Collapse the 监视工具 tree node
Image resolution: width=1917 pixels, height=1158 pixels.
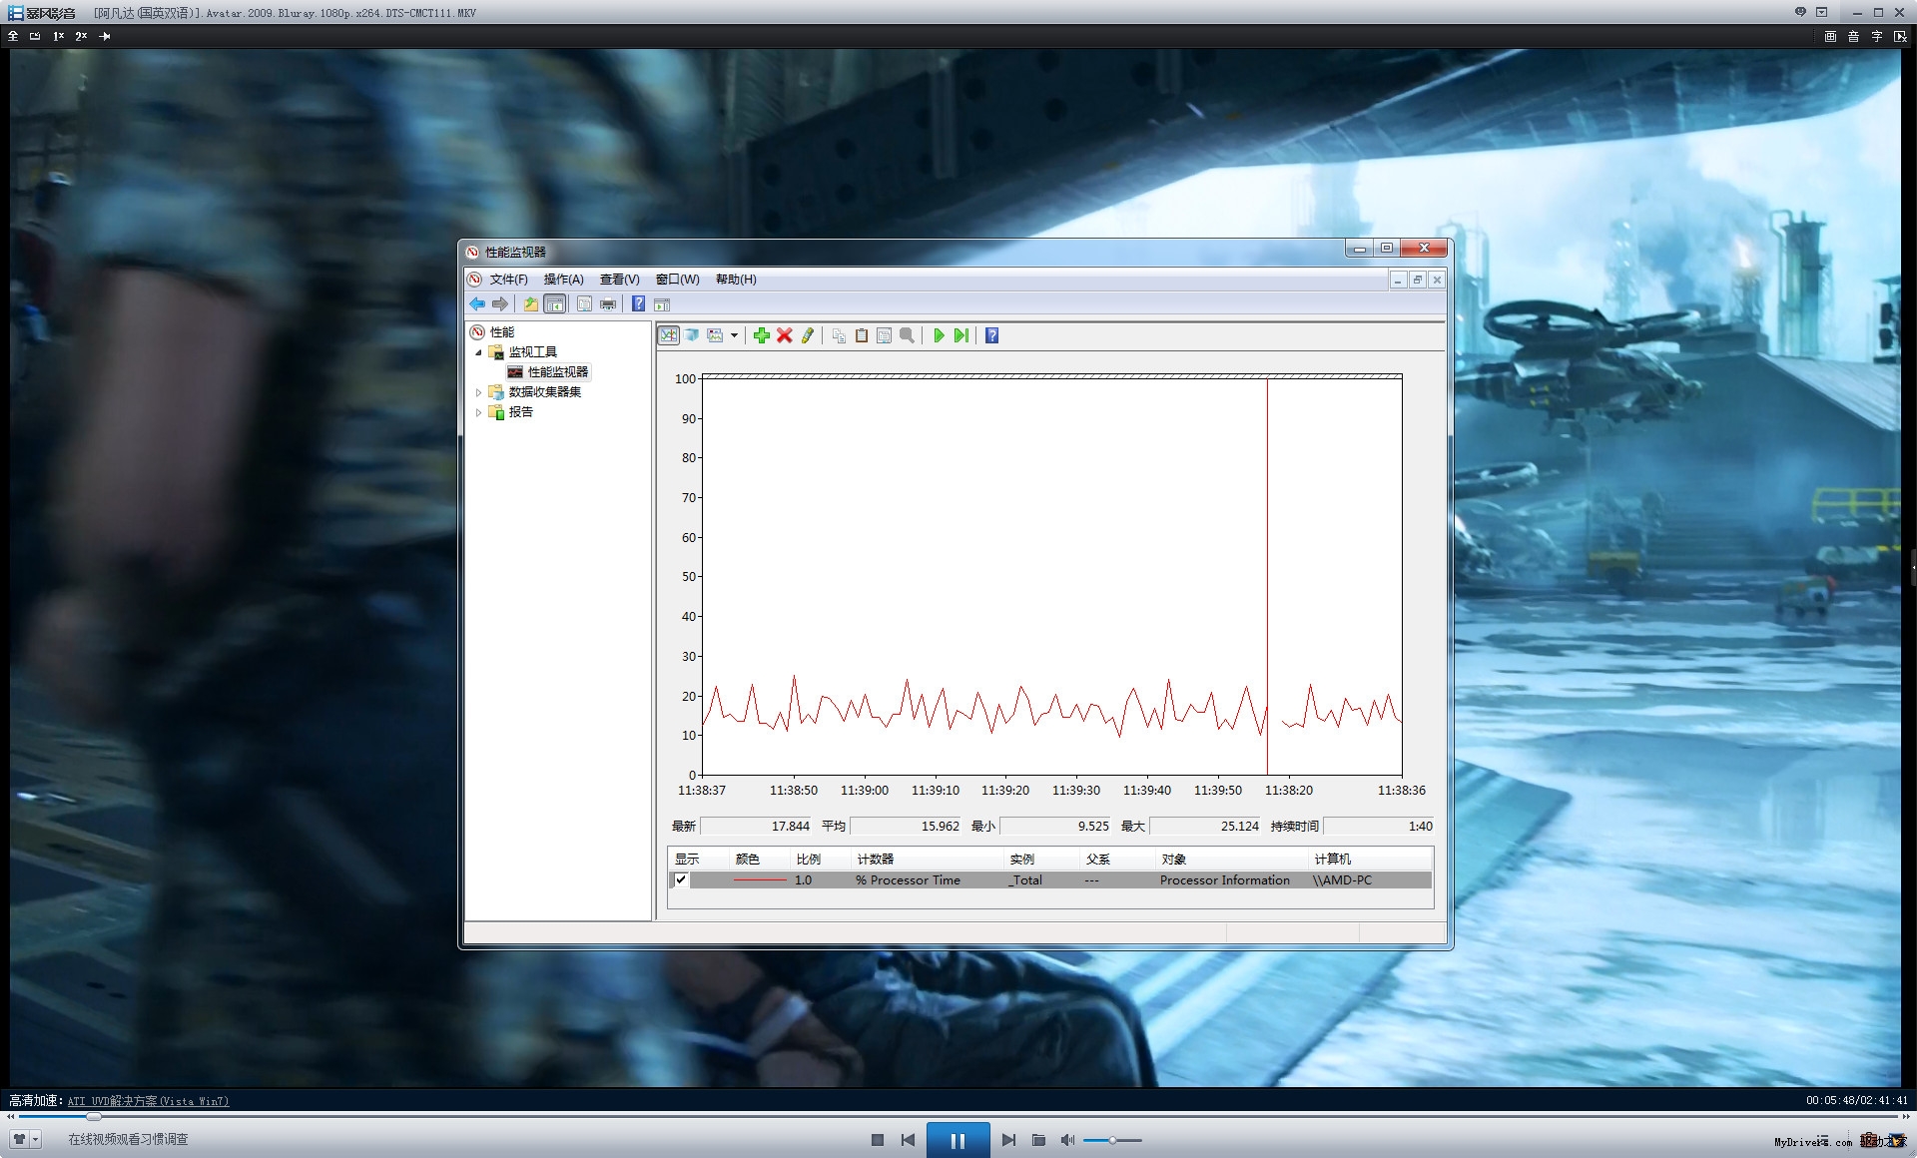[x=478, y=352]
